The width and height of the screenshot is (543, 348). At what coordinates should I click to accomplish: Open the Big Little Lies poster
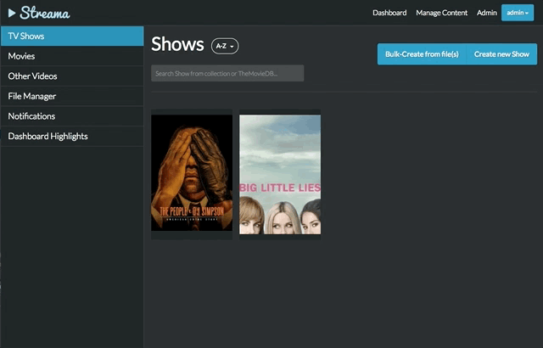[280, 174]
